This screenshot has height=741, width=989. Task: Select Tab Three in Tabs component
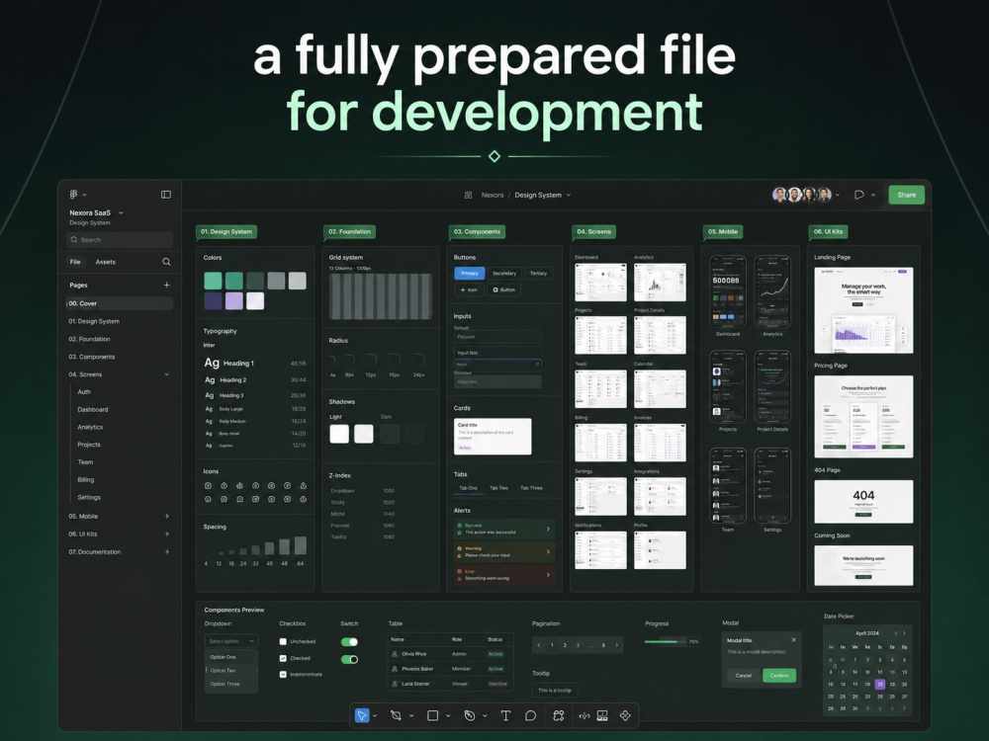tap(531, 488)
